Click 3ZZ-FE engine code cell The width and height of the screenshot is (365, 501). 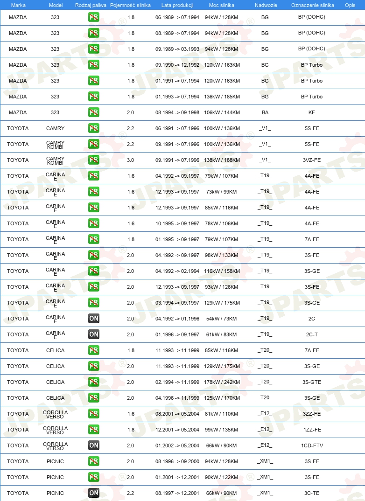coord(312,414)
